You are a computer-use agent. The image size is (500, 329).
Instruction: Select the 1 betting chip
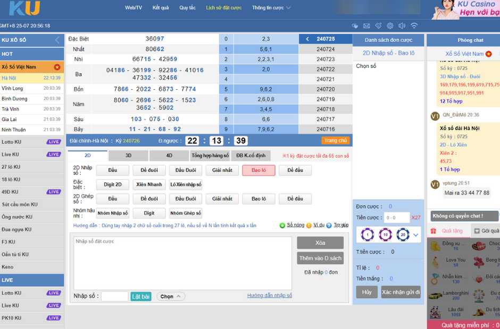(368, 235)
